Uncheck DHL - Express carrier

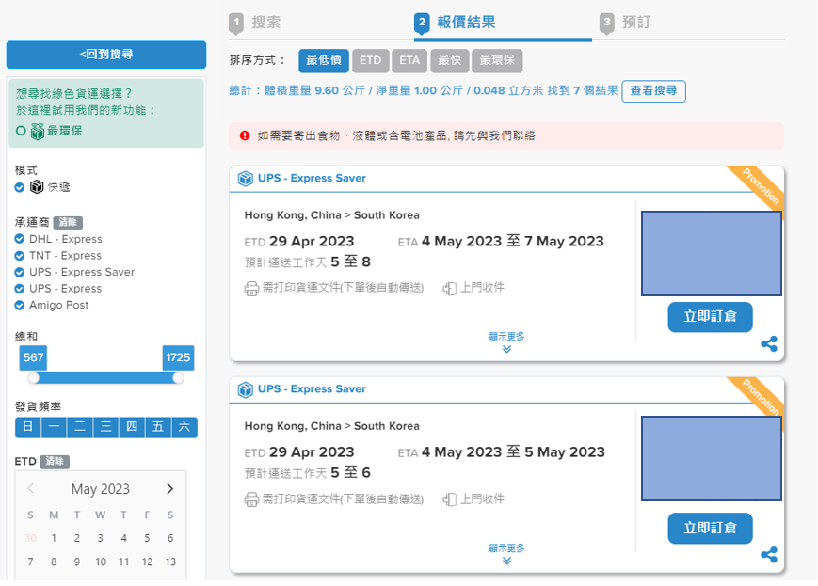(x=20, y=239)
